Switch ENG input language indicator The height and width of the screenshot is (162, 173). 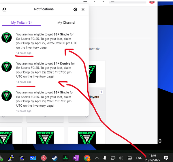[139, 158]
